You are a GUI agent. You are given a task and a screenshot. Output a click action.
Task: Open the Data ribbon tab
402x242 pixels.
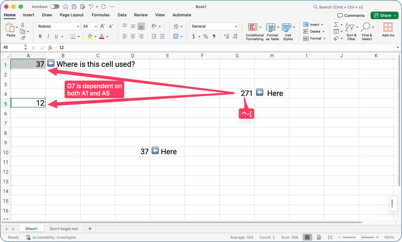click(122, 15)
